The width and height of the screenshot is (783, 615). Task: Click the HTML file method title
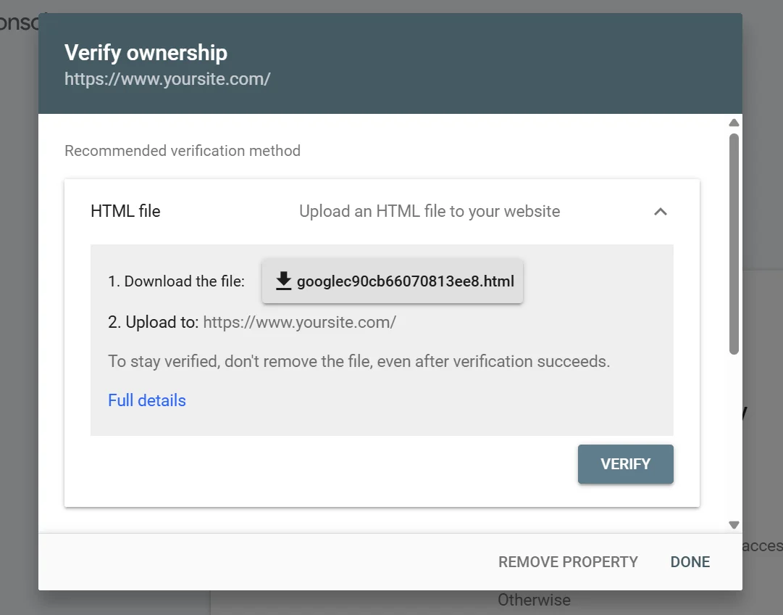pyautogui.click(x=125, y=212)
